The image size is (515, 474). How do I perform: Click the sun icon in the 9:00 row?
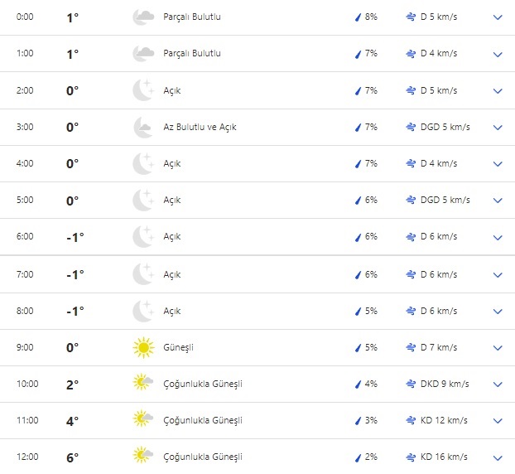point(143,348)
